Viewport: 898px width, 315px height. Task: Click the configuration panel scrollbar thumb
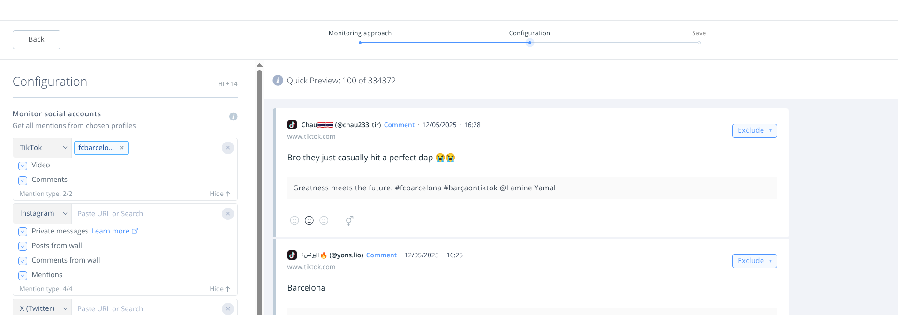pos(259,192)
